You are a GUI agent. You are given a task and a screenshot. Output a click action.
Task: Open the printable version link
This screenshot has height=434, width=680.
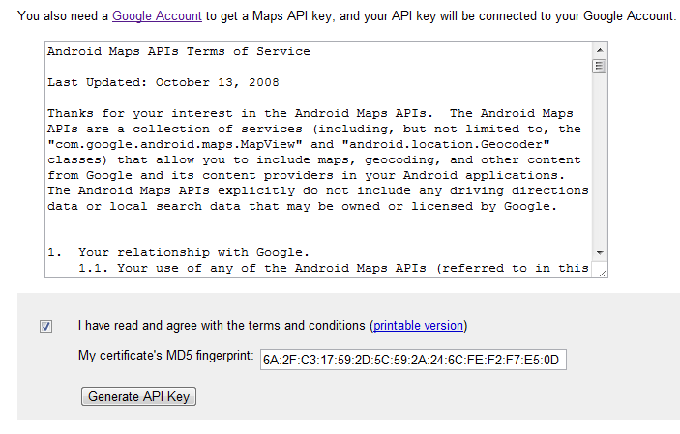[x=418, y=325]
